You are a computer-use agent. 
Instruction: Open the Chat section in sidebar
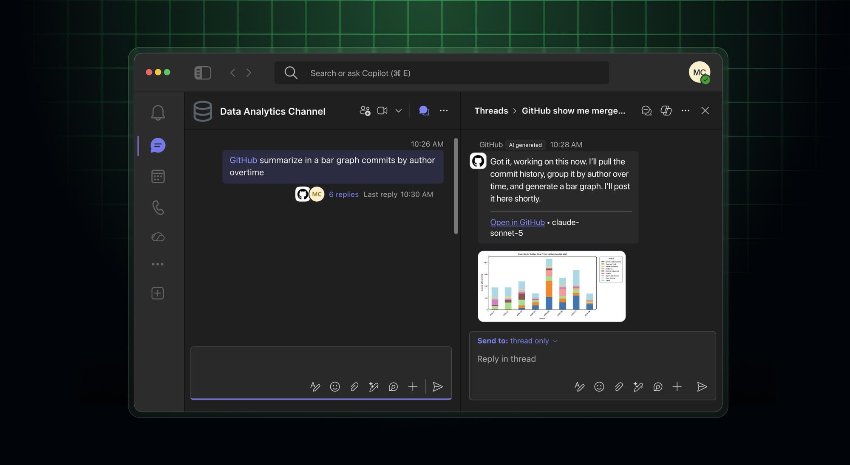click(x=158, y=146)
